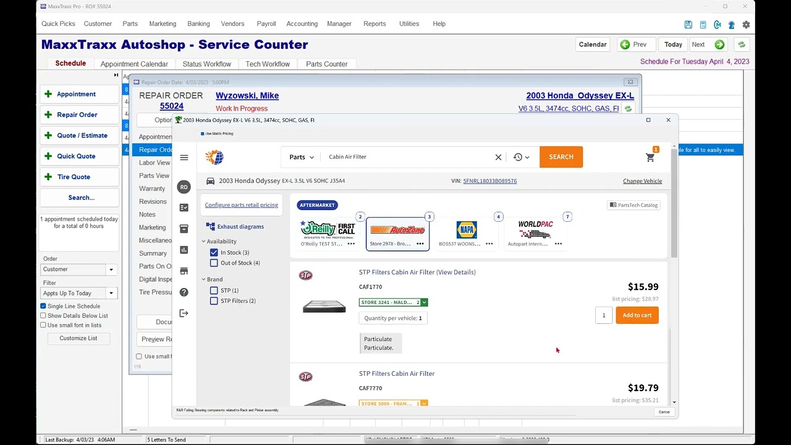Clear the Cabin Air Filter search text
This screenshot has width=791, height=445.
click(498, 157)
